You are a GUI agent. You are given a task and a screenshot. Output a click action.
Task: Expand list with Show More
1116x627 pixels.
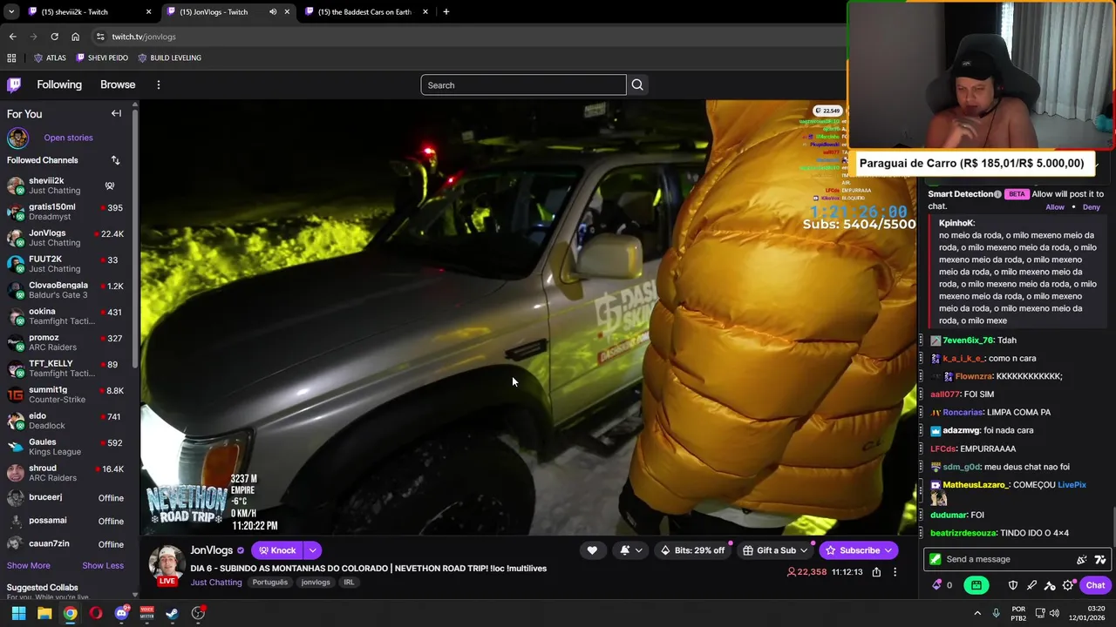pos(29,565)
